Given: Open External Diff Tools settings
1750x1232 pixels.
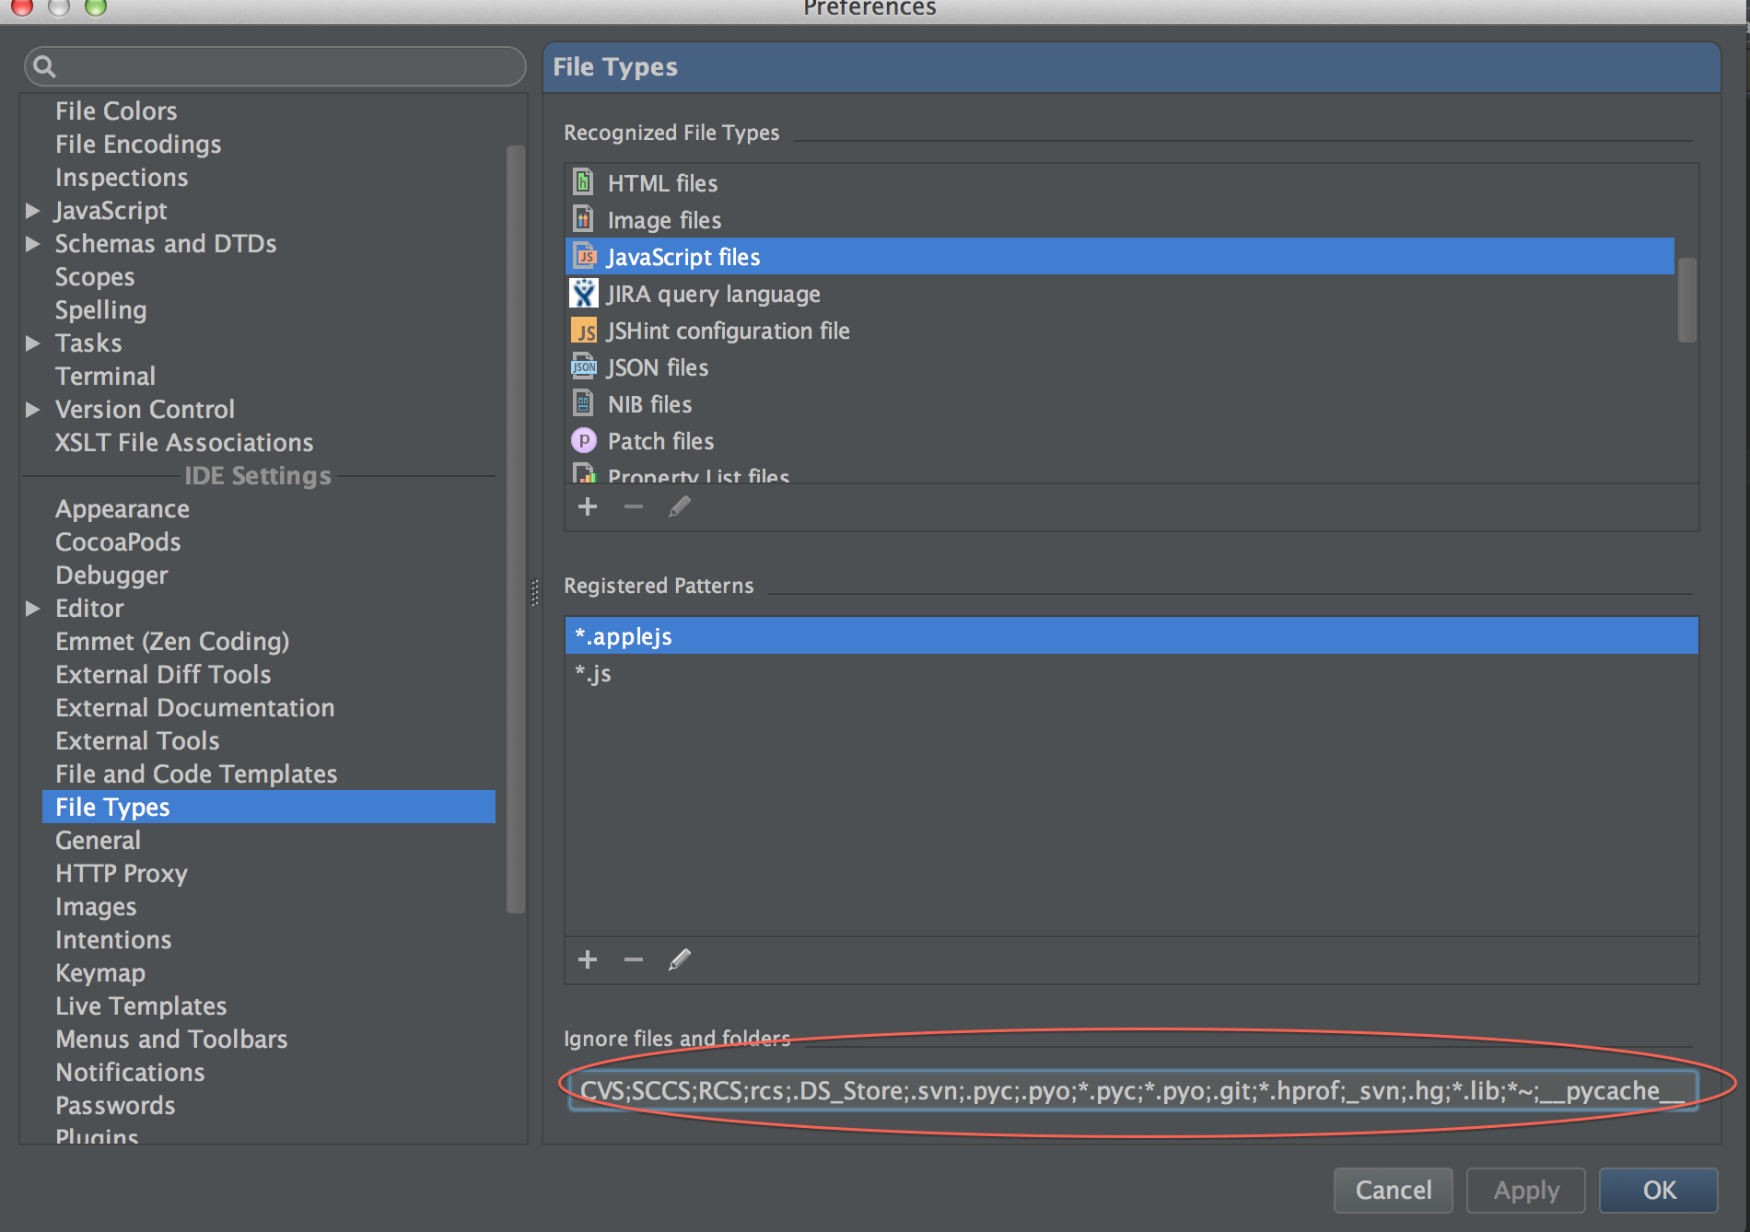Looking at the screenshot, I should [163, 675].
